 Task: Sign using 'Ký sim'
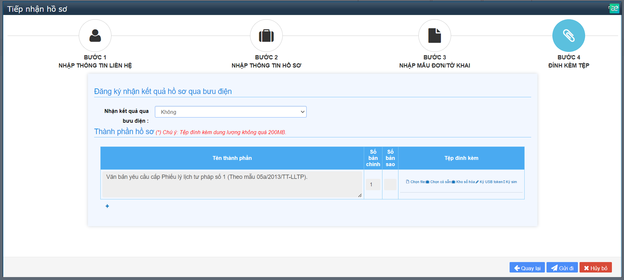click(511, 182)
